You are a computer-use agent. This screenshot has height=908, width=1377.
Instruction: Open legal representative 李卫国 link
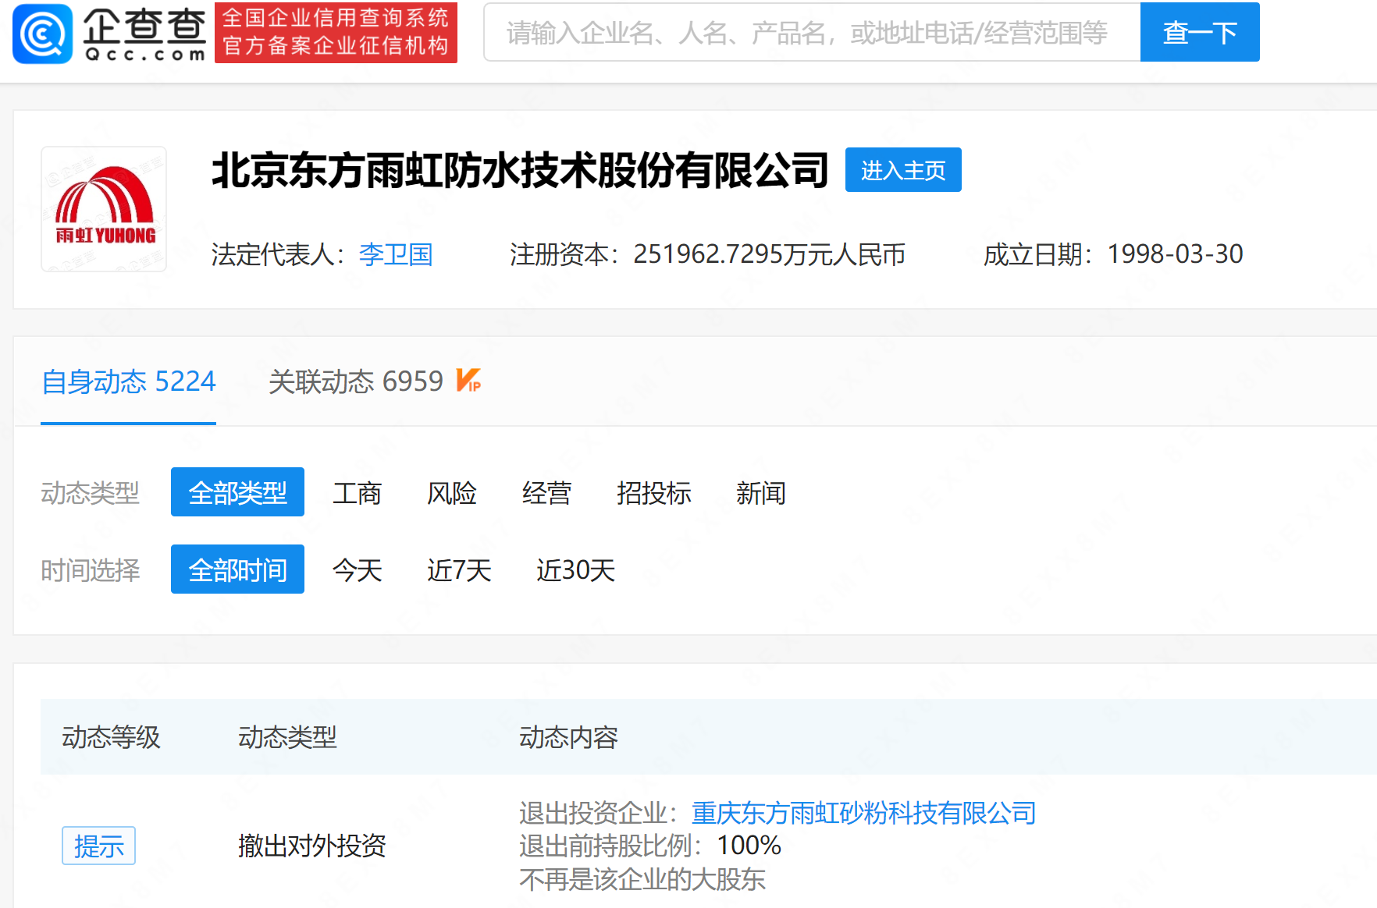coord(396,254)
